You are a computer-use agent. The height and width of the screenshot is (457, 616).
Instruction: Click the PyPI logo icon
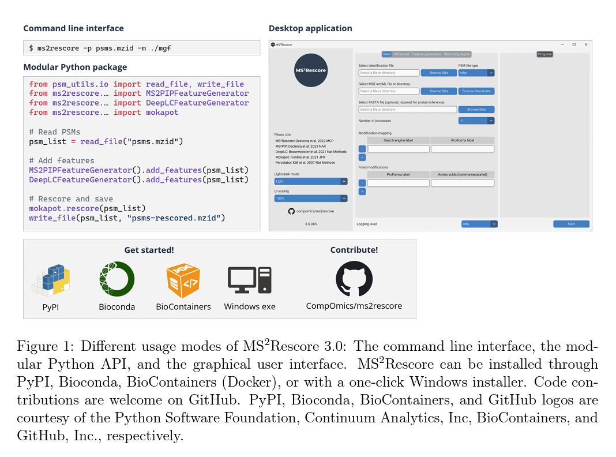51,280
